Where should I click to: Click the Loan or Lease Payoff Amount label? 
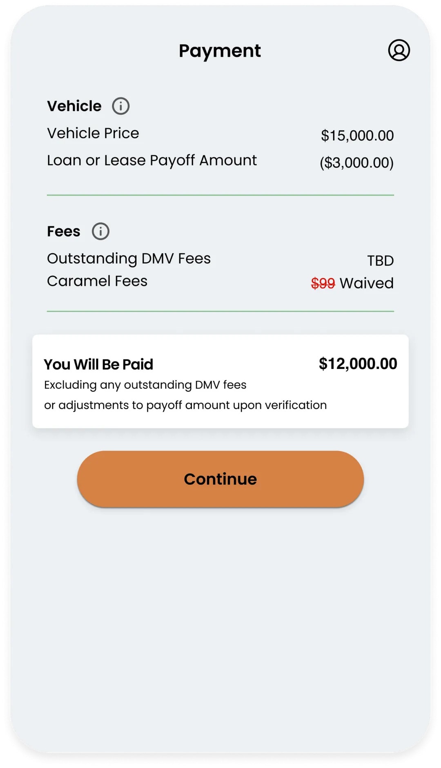152,161
